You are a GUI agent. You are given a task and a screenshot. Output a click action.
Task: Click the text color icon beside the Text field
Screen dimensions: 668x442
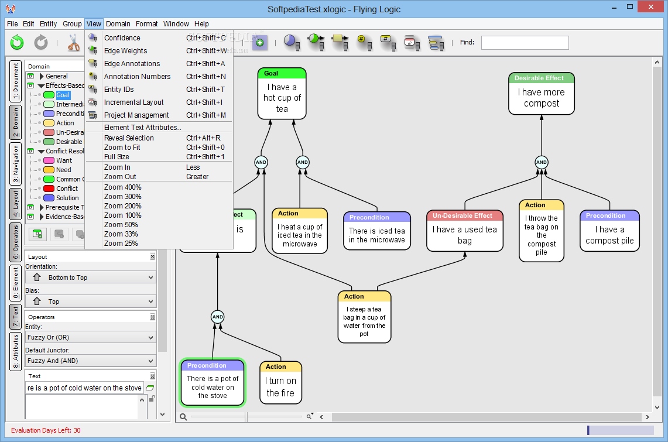pyautogui.click(x=149, y=388)
